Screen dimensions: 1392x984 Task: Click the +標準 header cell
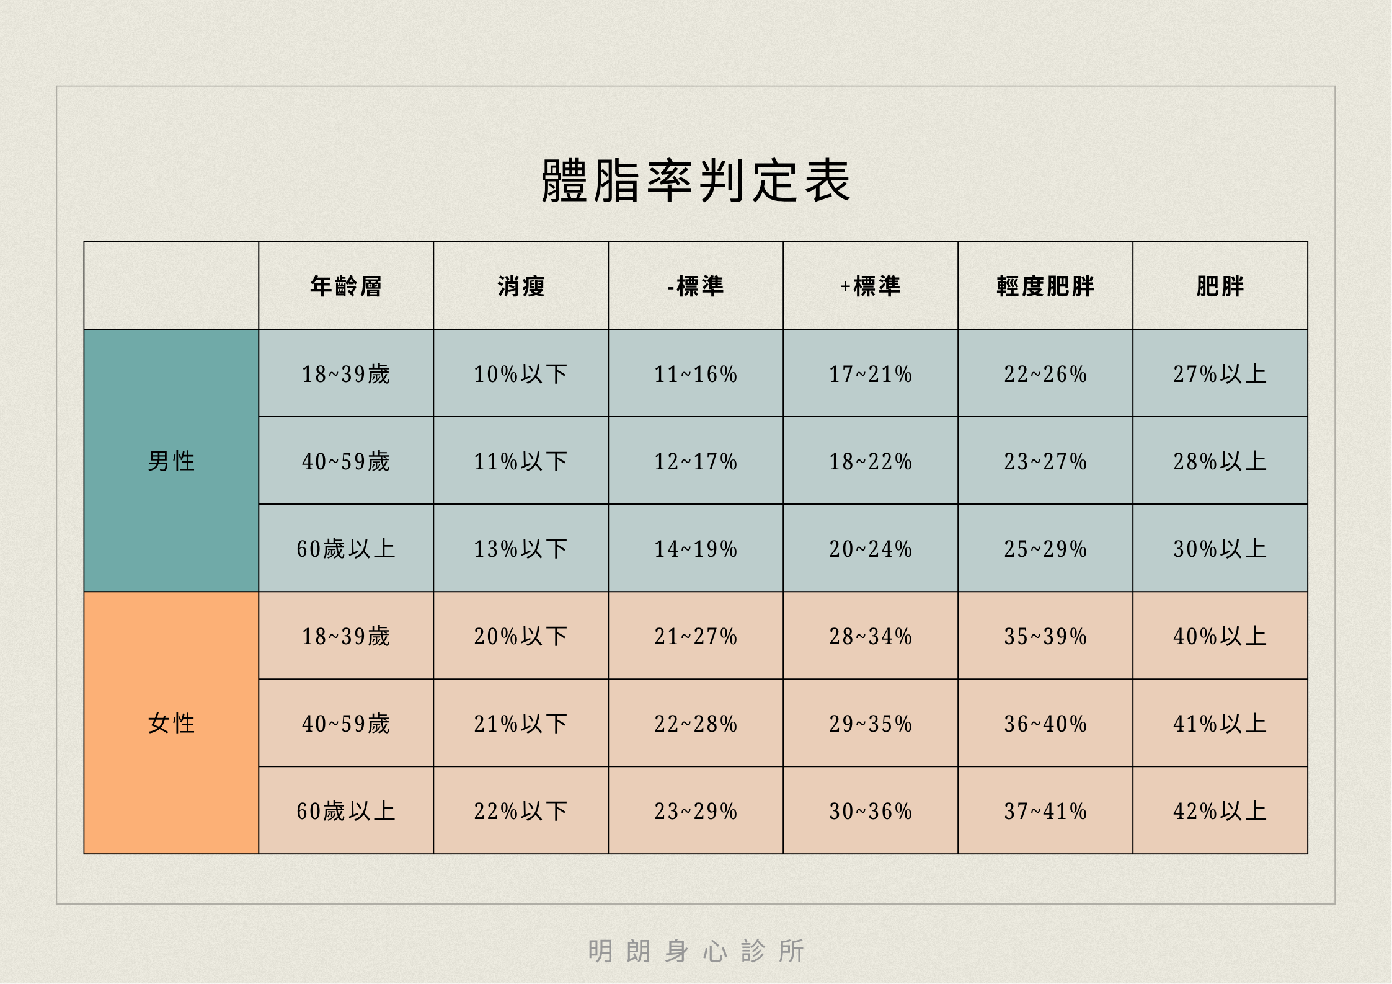click(871, 286)
